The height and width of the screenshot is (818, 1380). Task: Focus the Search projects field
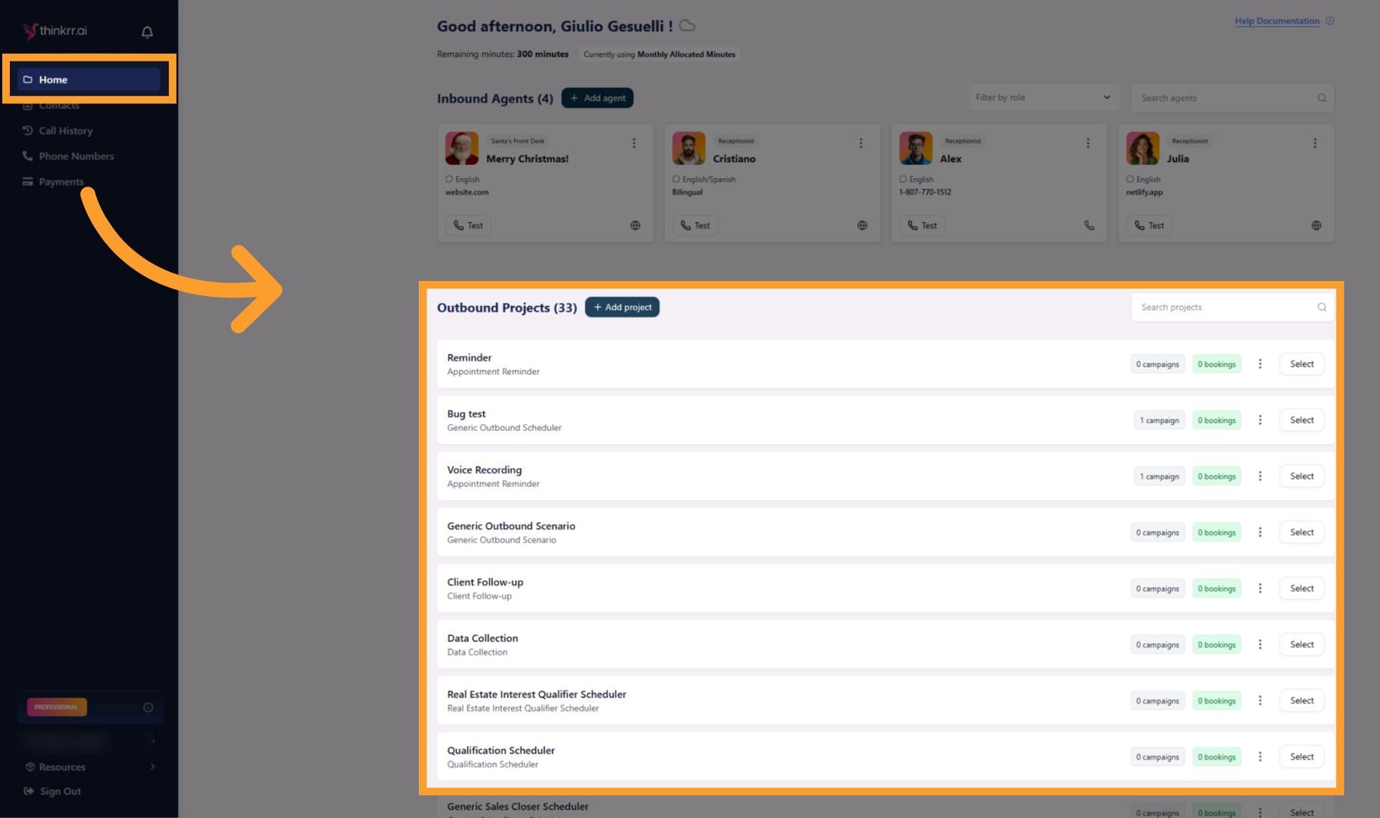(1232, 308)
